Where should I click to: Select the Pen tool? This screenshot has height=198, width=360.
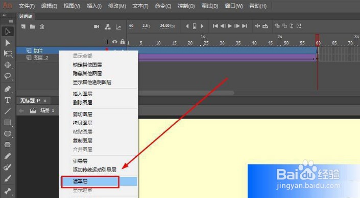tap(8, 89)
